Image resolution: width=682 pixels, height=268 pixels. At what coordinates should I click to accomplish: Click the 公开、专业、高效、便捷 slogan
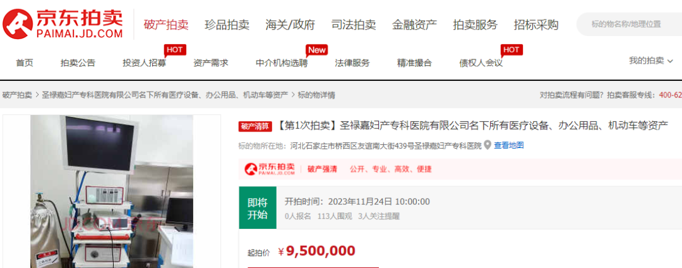click(x=391, y=169)
